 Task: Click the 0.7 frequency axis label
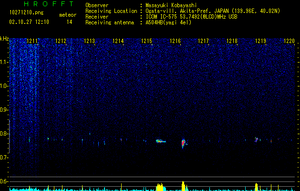[4, 158]
